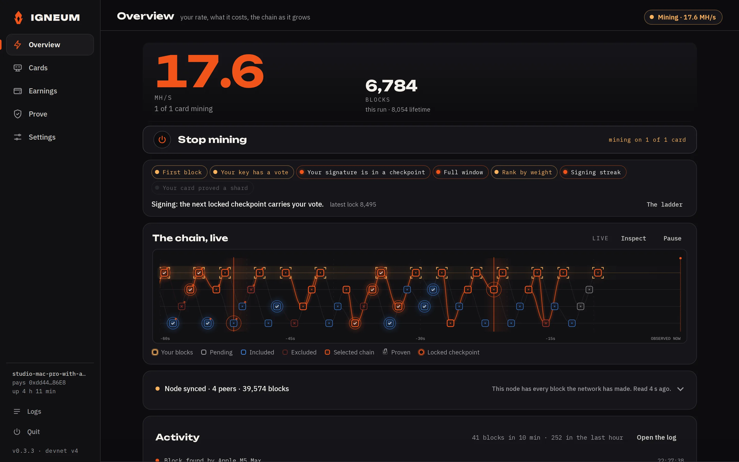The image size is (739, 462).
Task: Open Logs in the sidebar
Action: tap(50, 412)
